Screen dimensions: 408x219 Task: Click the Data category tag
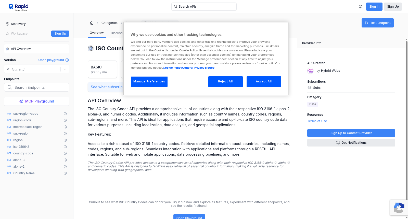[x=313, y=104]
